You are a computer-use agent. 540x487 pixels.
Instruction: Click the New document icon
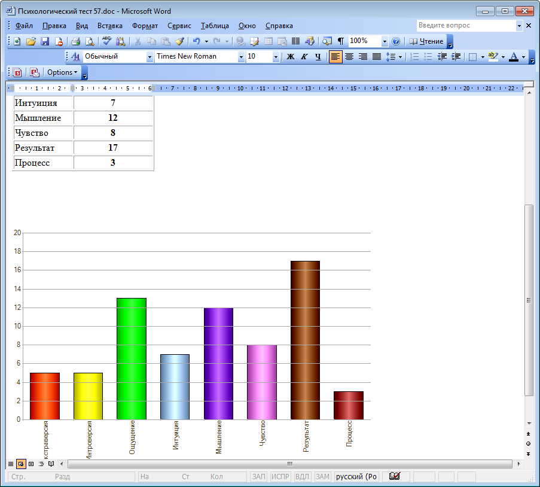coord(17,42)
